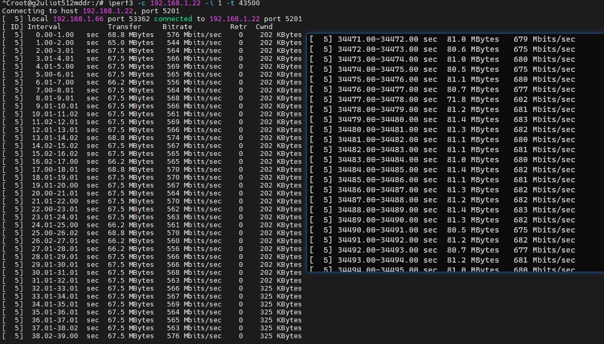This screenshot has width=604, height=344.
Task: Select the 34472.00-34473.00 interval entry
Action: tap(378, 49)
